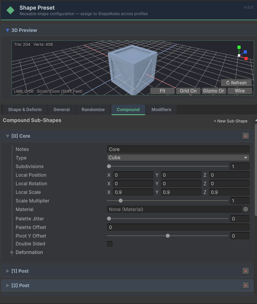
Task: Toggle Grid On in the preview
Action: [x=188, y=91]
